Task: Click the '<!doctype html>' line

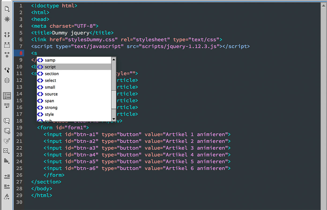Action: click(54, 6)
